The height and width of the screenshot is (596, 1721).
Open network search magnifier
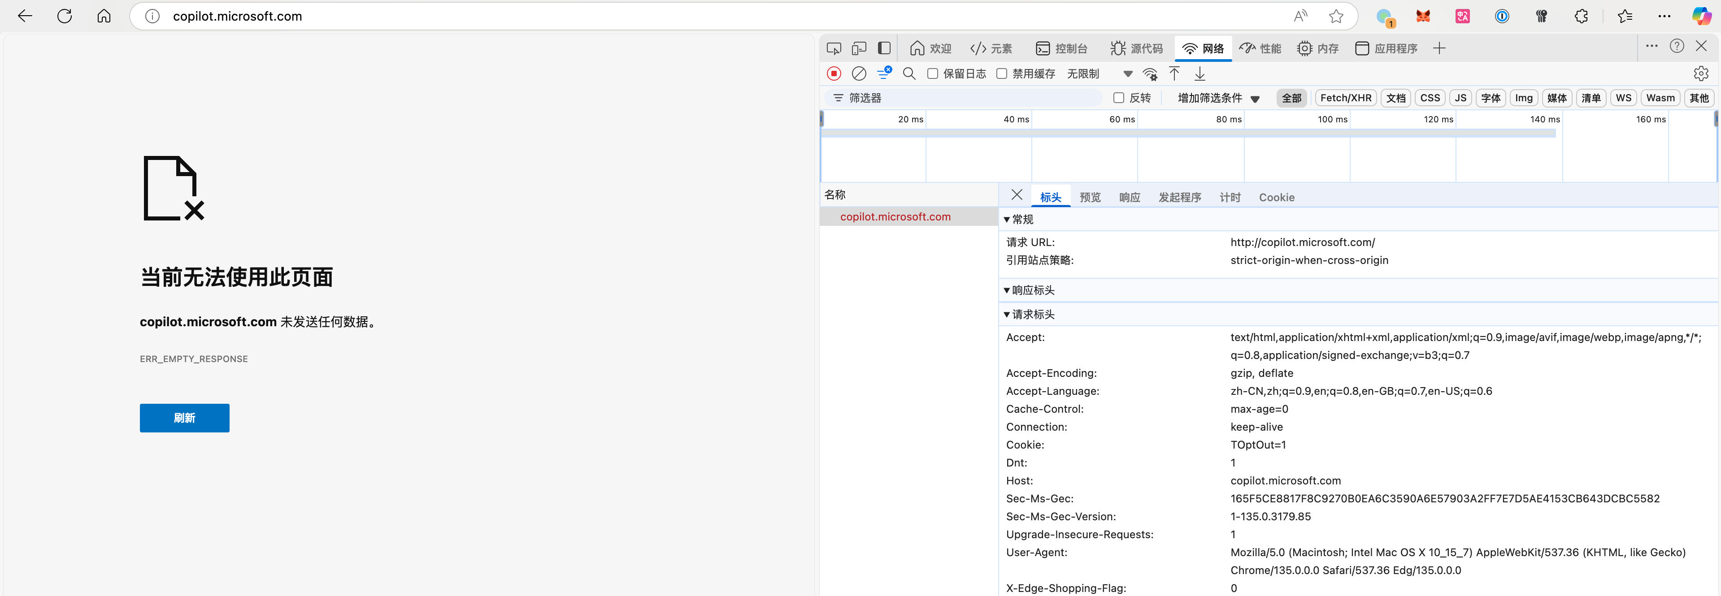pyautogui.click(x=908, y=73)
